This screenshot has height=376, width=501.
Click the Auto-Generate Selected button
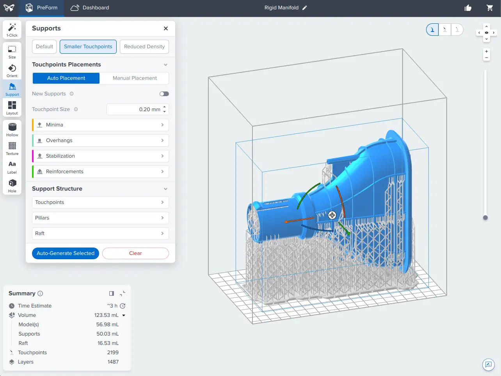click(x=65, y=253)
